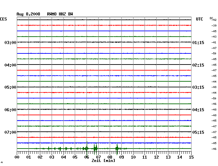218x166 pixels.
Task: Click the small green burst just before minute 03
Action: 49,149
